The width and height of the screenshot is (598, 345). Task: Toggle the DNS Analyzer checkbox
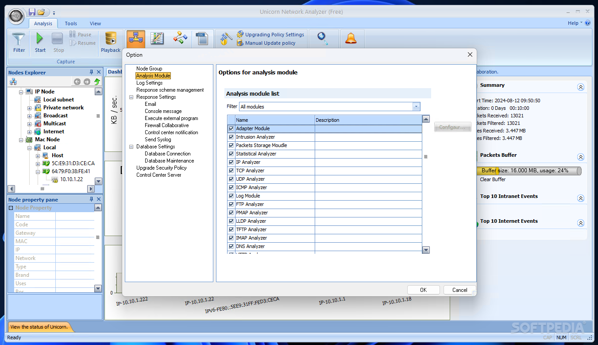231,246
